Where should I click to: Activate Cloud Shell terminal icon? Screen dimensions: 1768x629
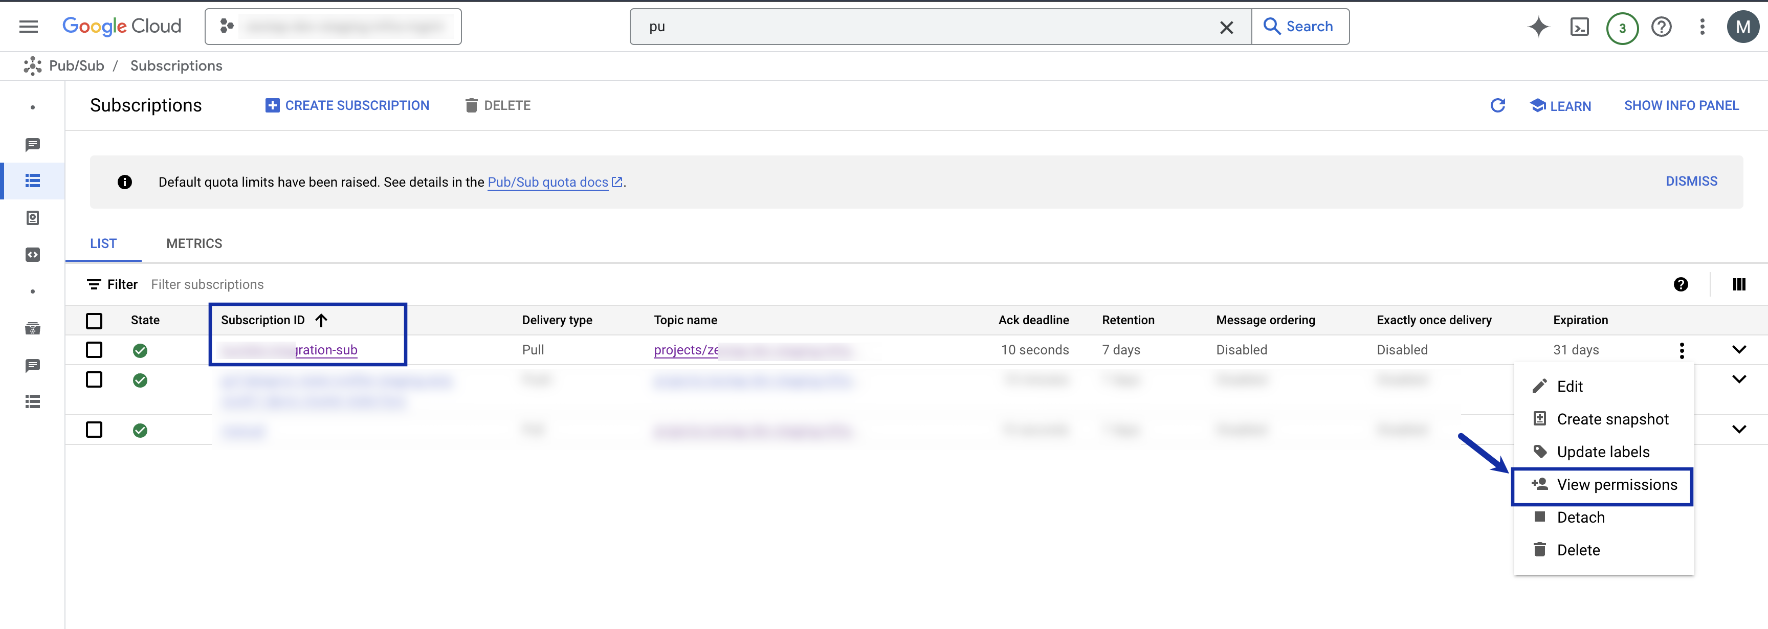[x=1579, y=27]
